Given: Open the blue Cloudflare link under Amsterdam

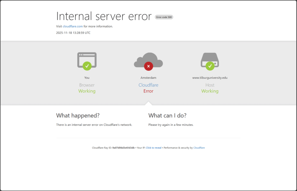Looking at the screenshot, I should point(148,85).
